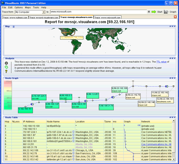Open the destination address history dropdown

(x=149, y=12)
